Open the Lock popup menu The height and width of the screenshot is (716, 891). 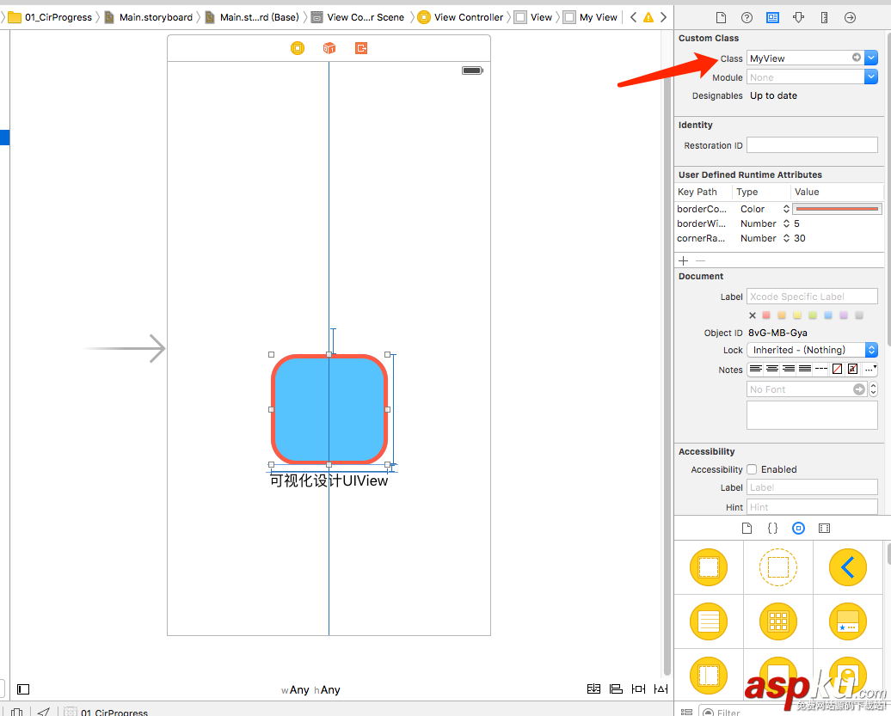[x=812, y=350]
